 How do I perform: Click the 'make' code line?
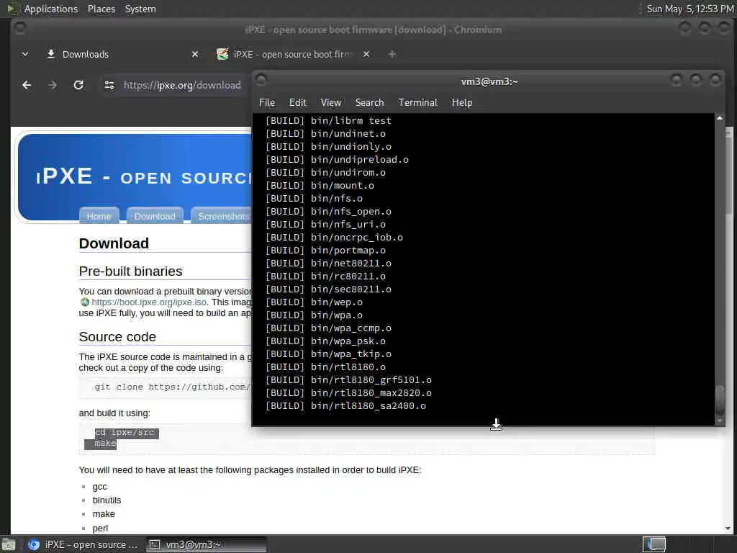[105, 443]
